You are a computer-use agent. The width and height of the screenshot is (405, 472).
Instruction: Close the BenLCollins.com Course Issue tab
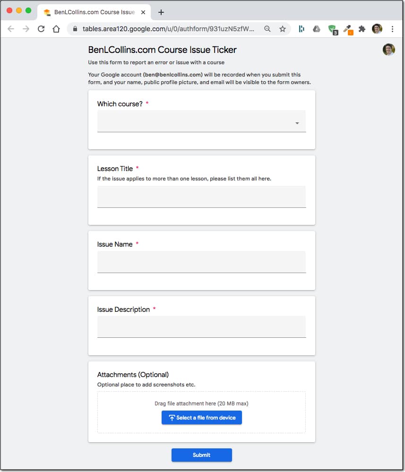click(x=143, y=12)
